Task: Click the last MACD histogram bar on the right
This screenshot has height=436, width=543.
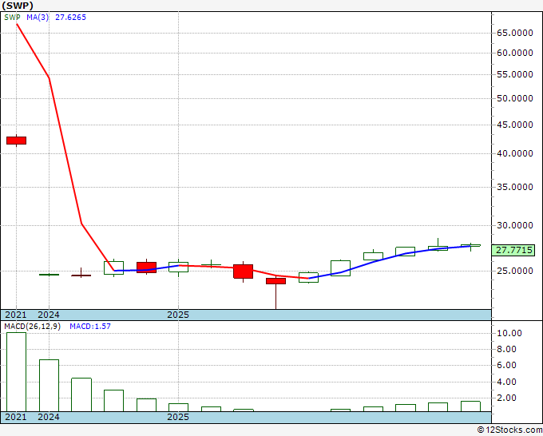Action: click(470, 406)
